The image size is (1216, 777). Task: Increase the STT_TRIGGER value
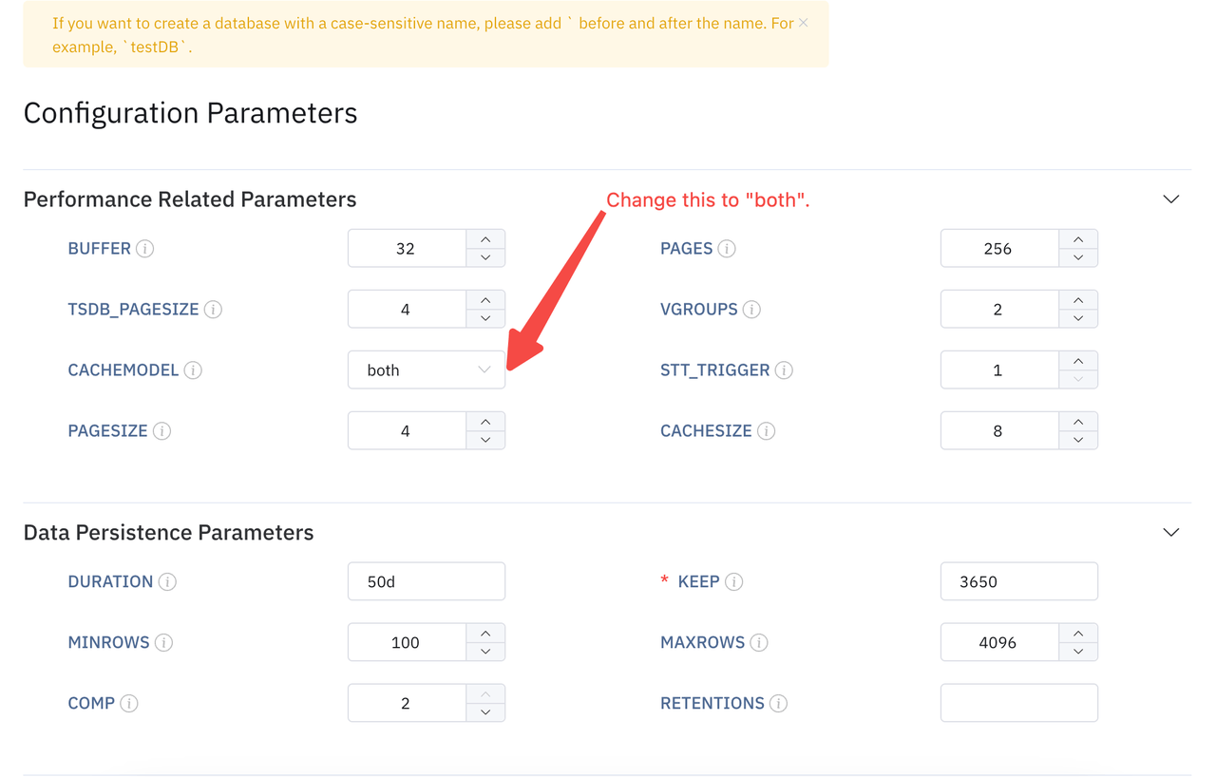[1078, 361]
